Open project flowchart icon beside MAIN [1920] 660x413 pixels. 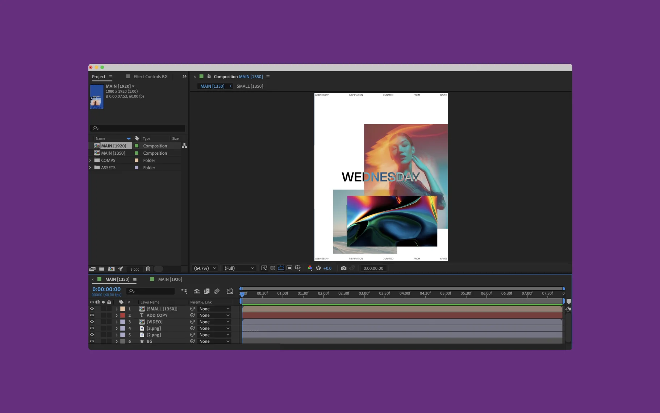click(184, 146)
